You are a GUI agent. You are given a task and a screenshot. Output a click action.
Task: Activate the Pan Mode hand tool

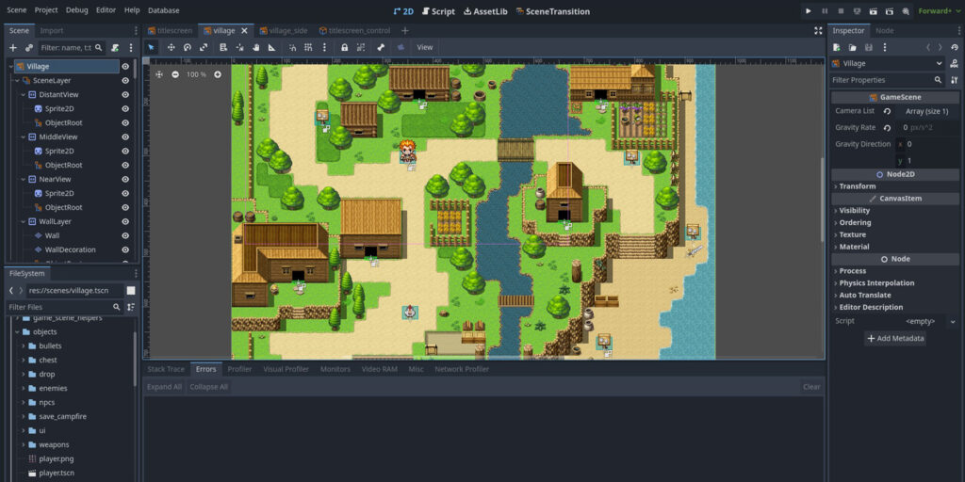click(x=255, y=47)
